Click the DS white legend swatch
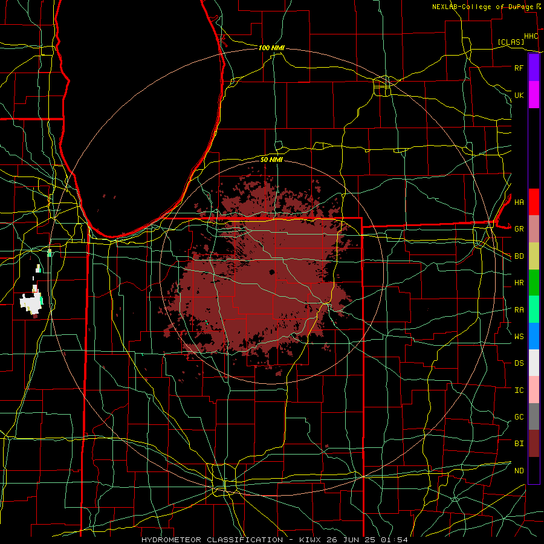544x544 pixels. point(534,363)
